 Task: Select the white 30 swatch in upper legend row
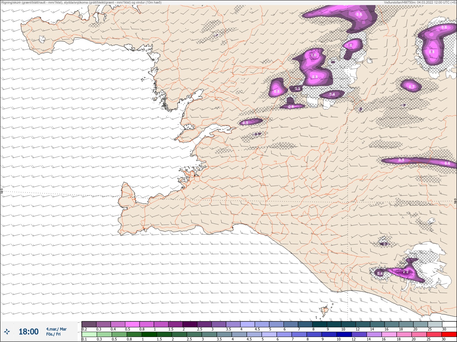(x=449, y=324)
